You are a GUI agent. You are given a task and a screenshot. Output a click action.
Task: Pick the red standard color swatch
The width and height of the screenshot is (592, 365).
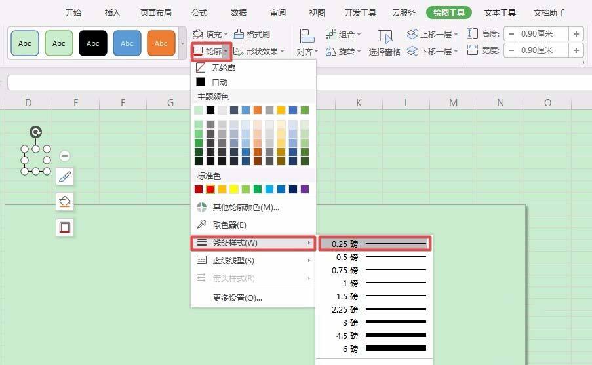pyautogui.click(x=210, y=189)
